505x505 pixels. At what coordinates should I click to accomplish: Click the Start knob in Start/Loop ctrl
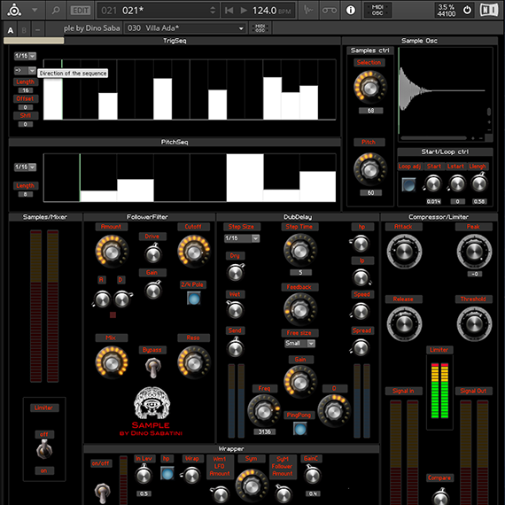pyautogui.click(x=433, y=183)
